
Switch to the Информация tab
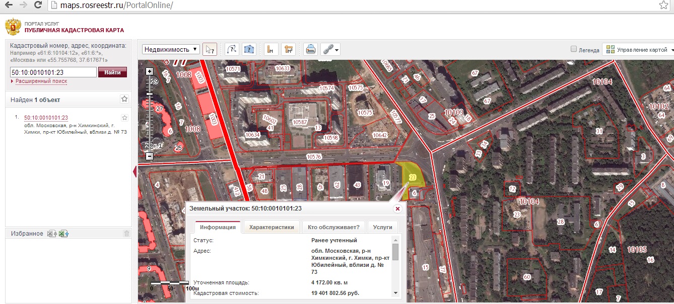click(218, 227)
